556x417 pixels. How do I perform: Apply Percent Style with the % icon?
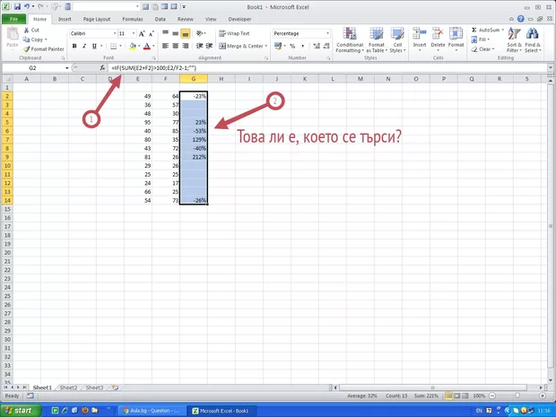coord(292,46)
